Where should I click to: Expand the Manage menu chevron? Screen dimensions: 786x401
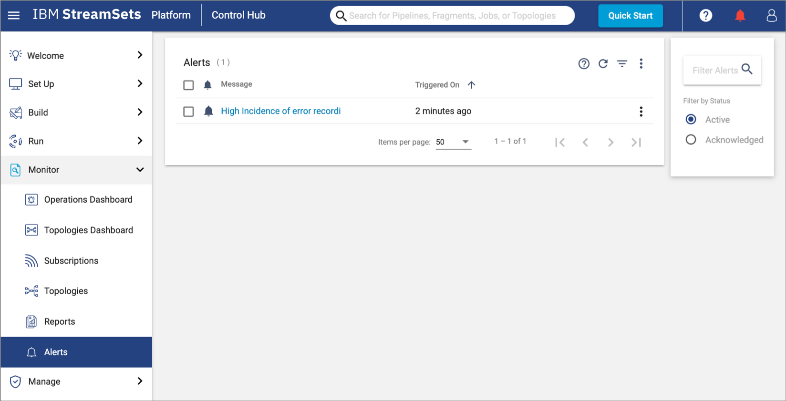(140, 381)
